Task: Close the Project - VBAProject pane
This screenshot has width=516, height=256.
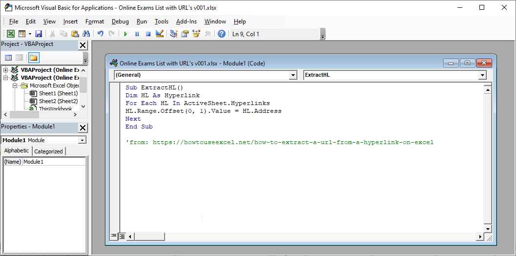Action: click(83, 45)
